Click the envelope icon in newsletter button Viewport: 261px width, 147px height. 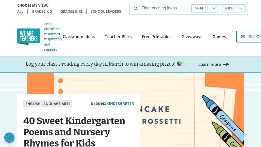(x=243, y=37)
